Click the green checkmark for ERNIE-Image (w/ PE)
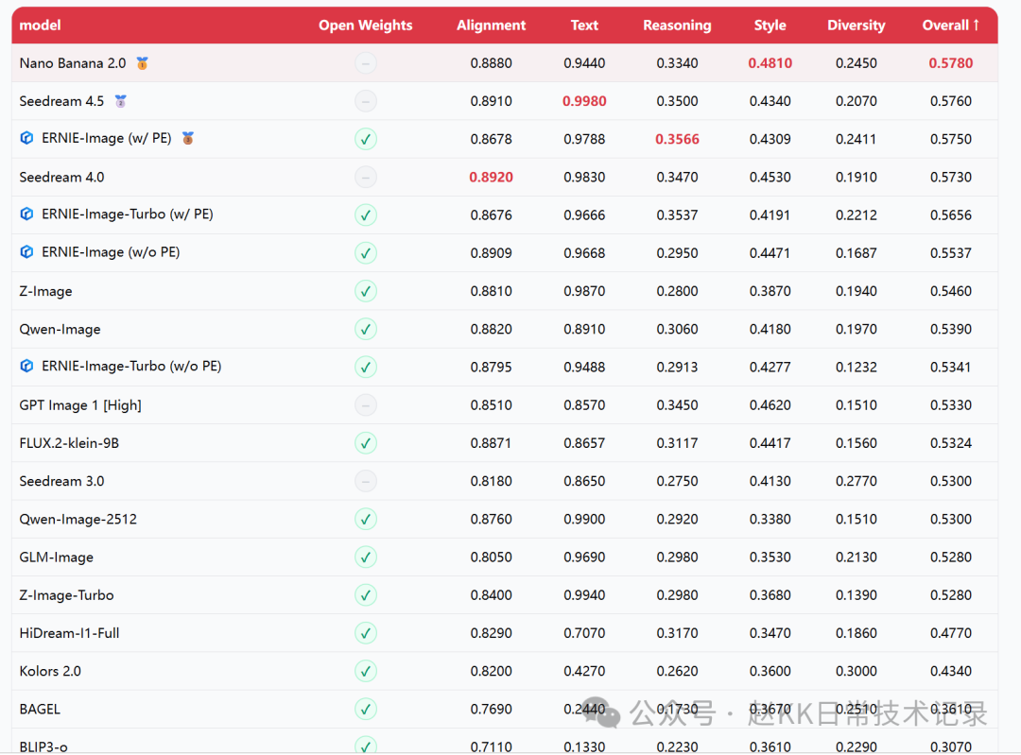The height and width of the screenshot is (755, 1021). (x=365, y=139)
